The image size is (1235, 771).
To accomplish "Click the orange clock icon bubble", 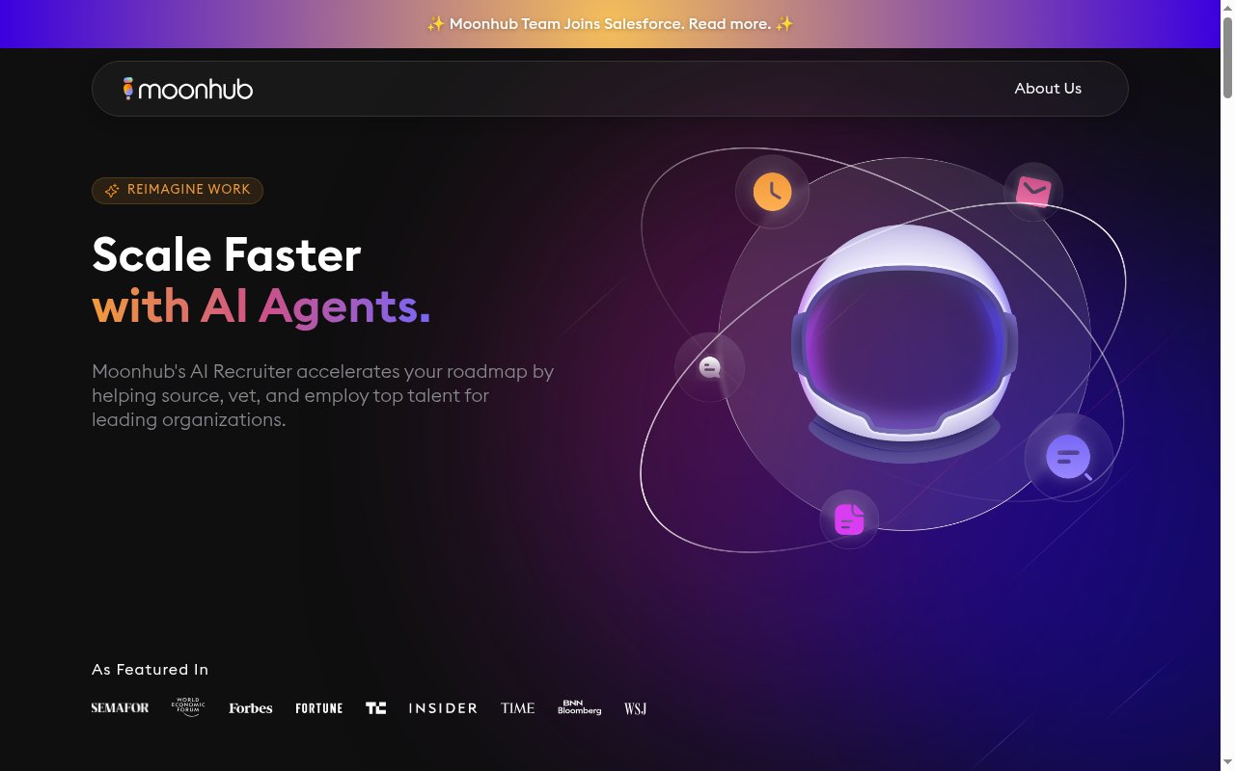I will (772, 192).
